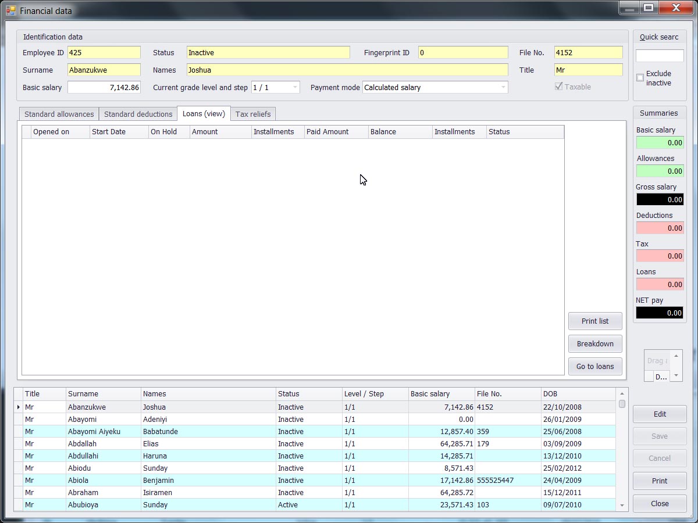Click the Balance column header in loans grid
The height and width of the screenshot is (523, 698).
point(400,132)
